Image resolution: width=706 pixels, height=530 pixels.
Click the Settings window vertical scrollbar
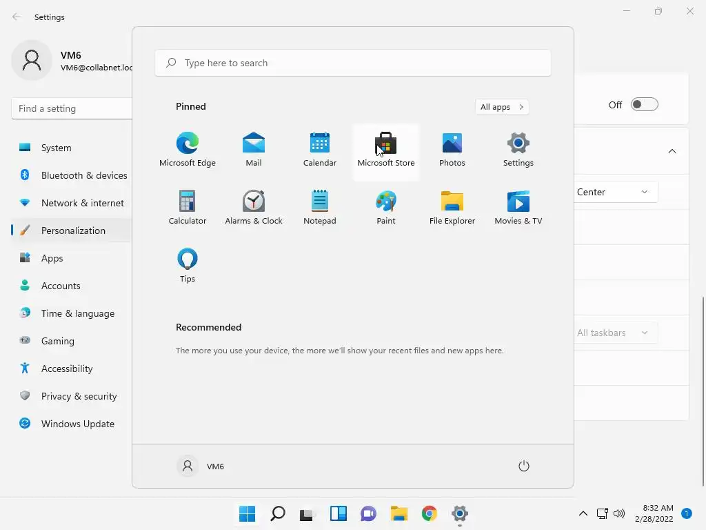[703, 391]
